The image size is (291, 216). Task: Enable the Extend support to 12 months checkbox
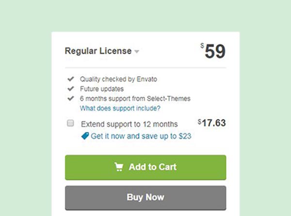(70, 123)
